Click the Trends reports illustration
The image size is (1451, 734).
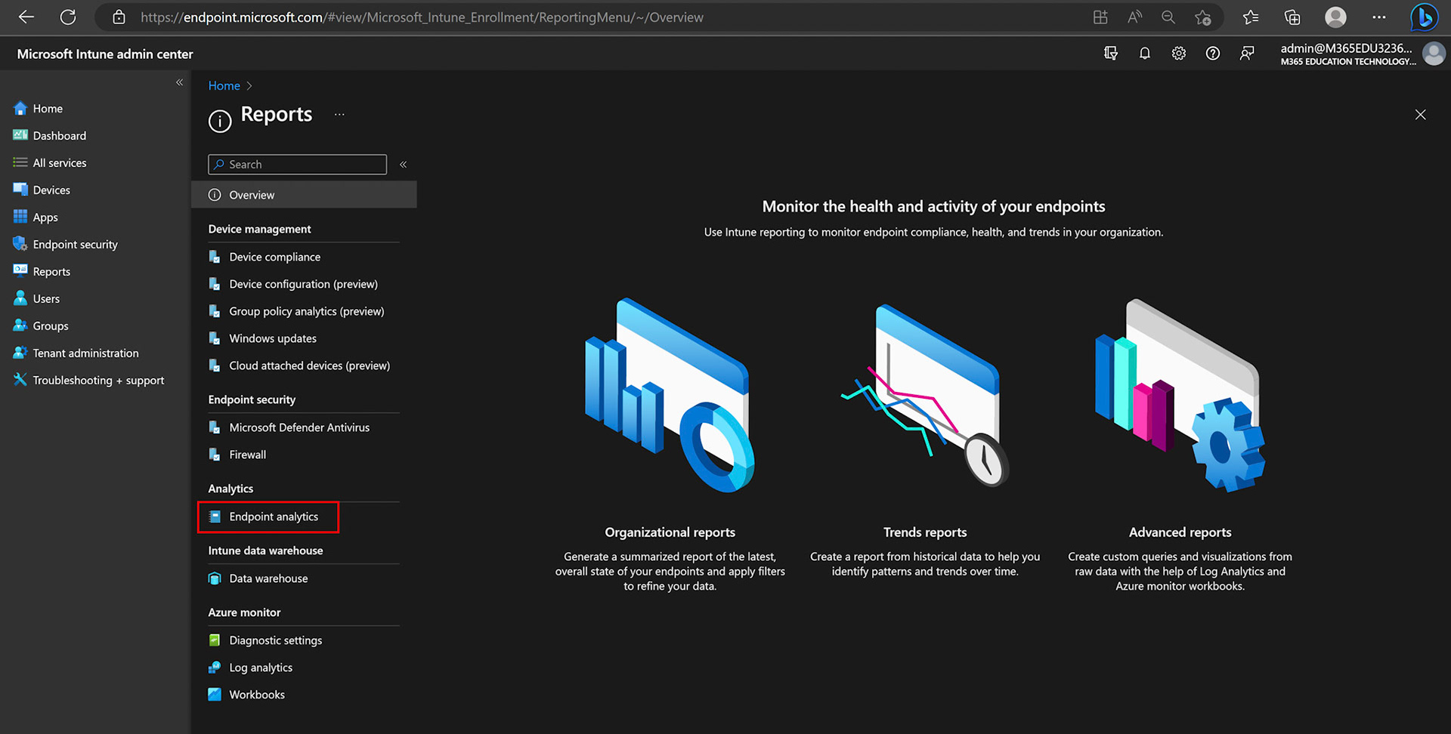point(925,395)
